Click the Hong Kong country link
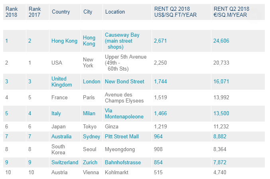This screenshot has width=270, height=179. click(64, 41)
